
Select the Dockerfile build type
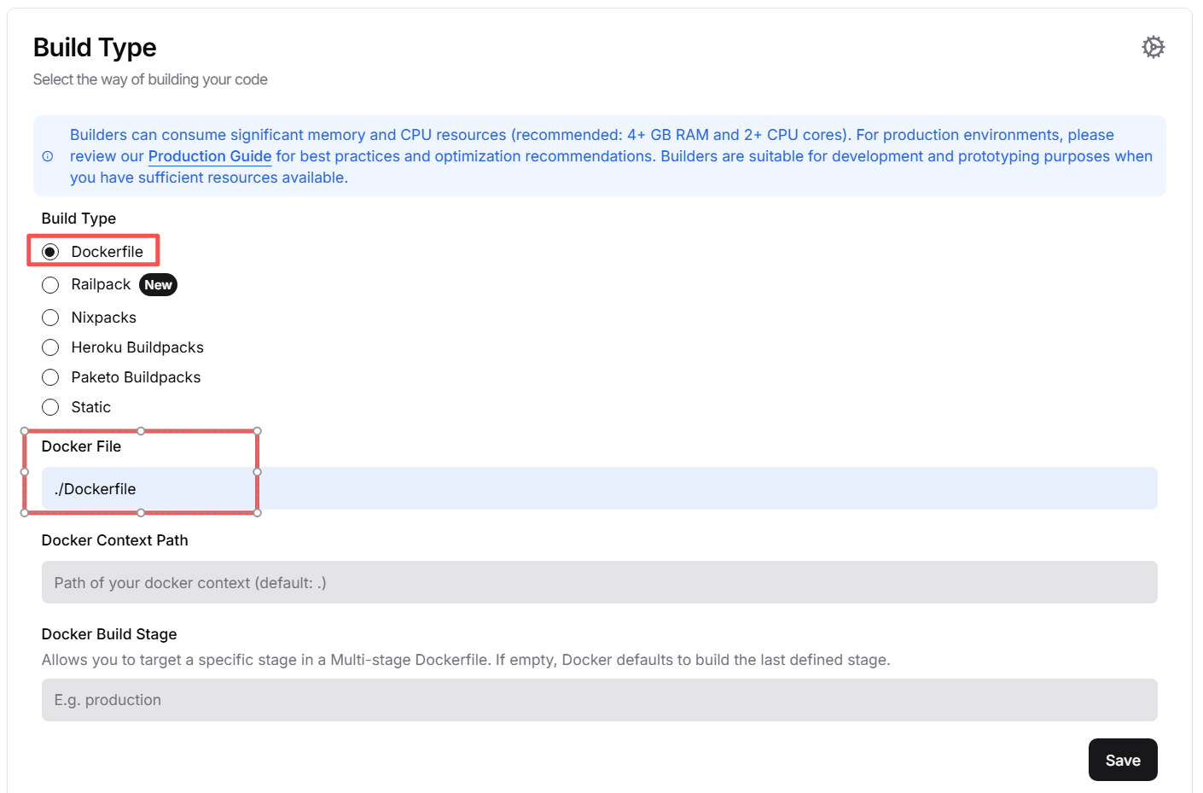50,252
